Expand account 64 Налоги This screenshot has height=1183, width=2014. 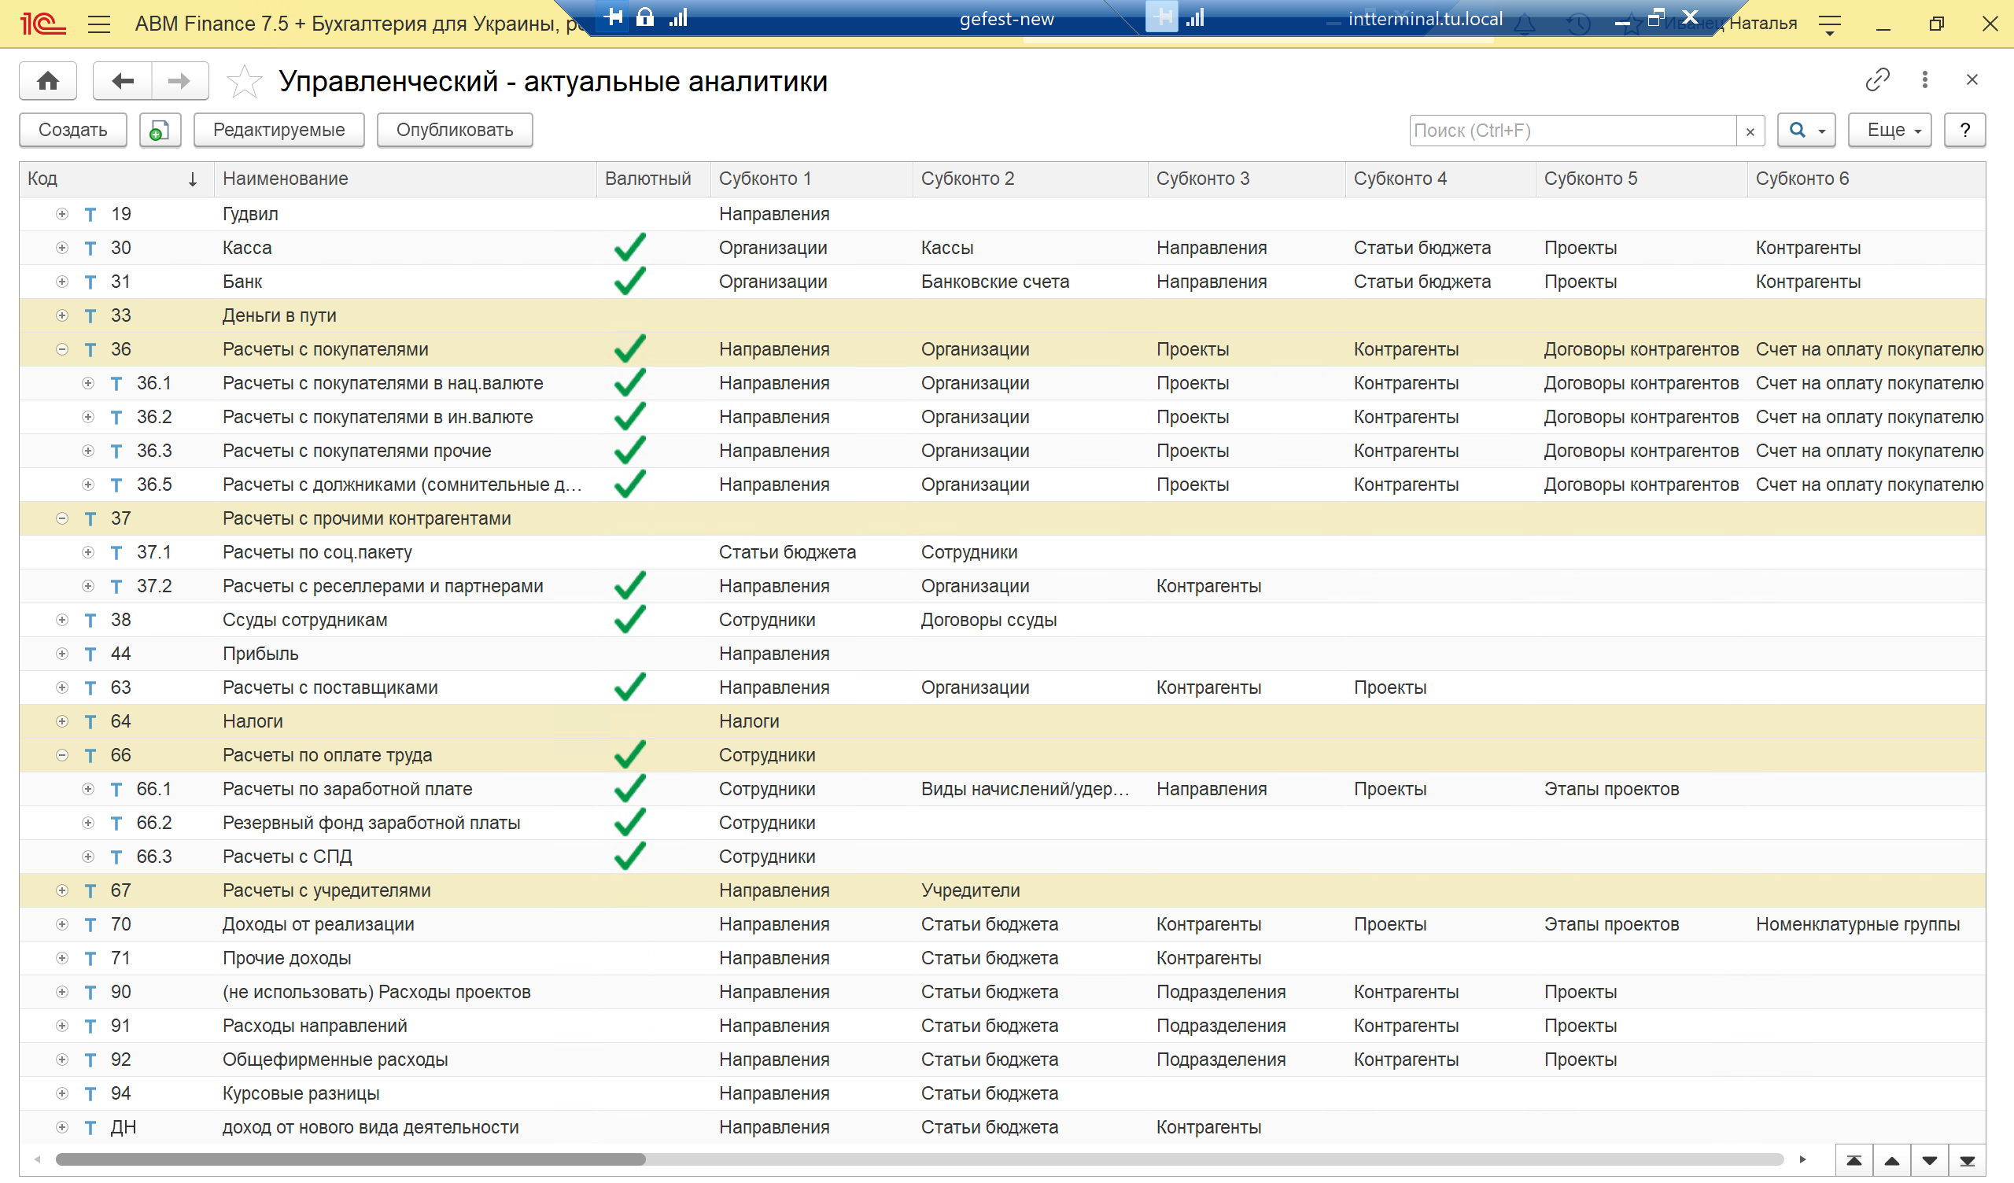[62, 722]
